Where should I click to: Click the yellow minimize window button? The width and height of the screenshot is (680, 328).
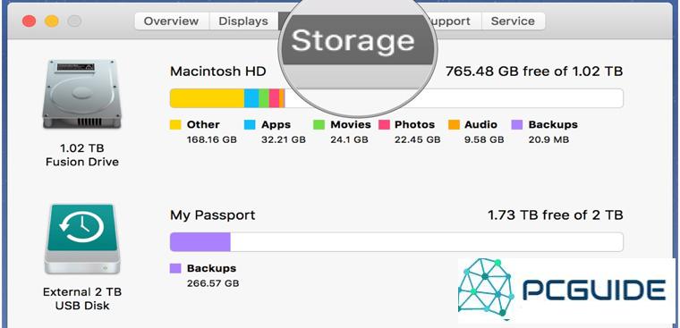pos(52,21)
